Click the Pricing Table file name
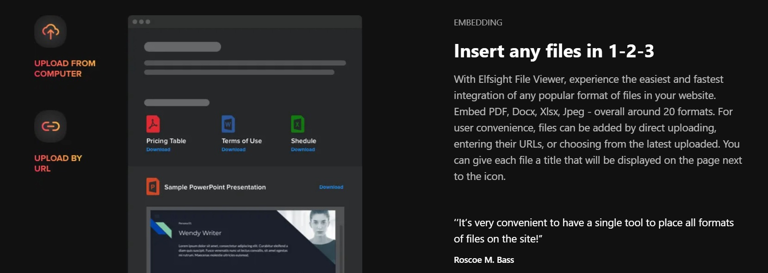Screen dimensions: 768x273 (166, 141)
